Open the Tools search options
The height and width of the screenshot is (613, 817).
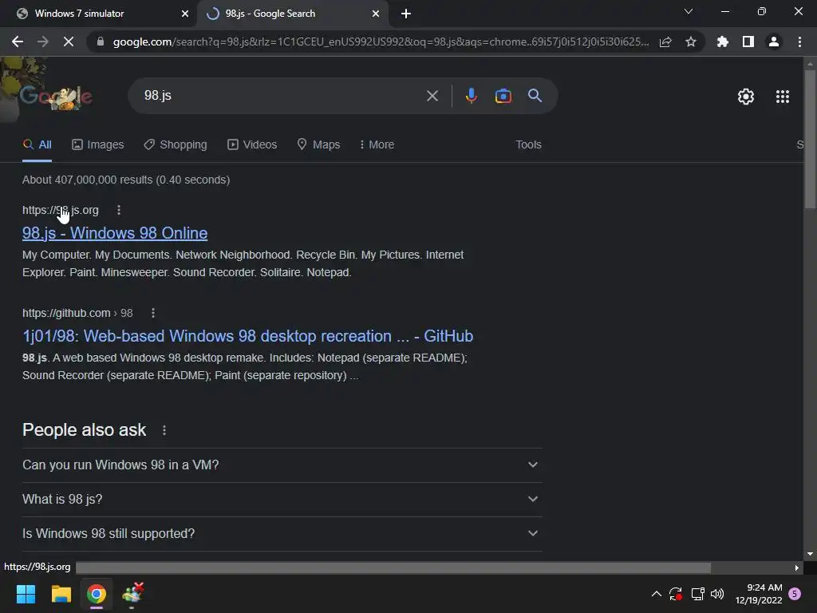coord(528,144)
